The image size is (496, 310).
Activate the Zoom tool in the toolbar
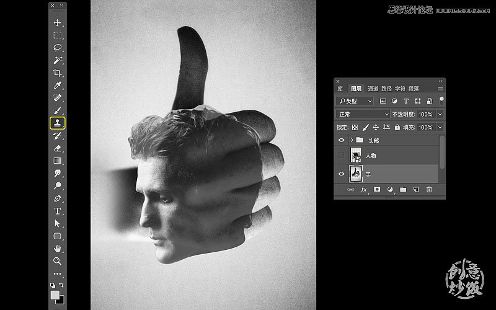(58, 261)
